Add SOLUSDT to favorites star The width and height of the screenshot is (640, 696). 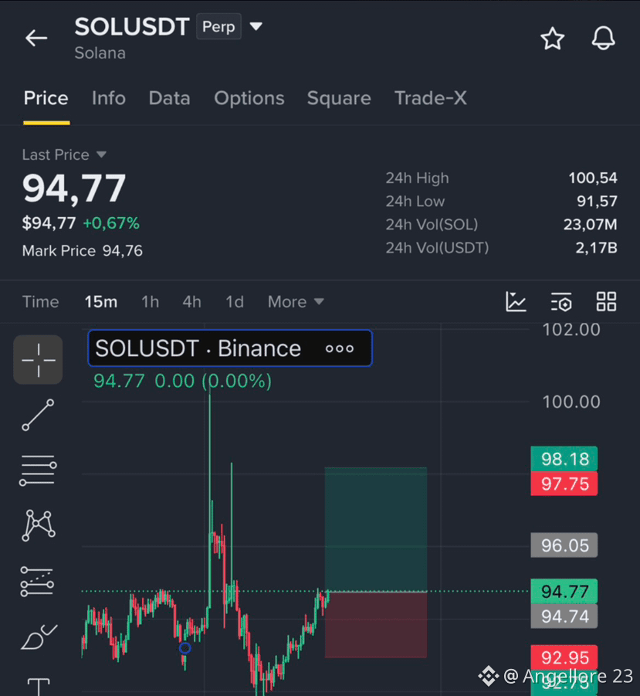(553, 39)
